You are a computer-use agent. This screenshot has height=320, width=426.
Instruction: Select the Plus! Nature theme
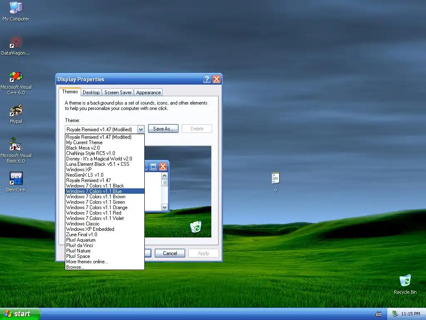coord(104,251)
